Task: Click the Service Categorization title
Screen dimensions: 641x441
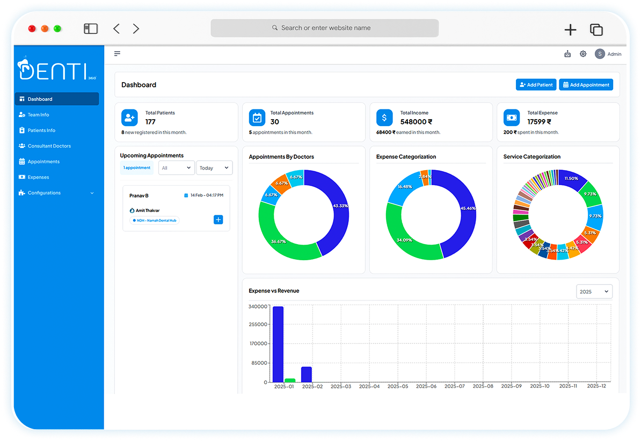Action: tap(532, 157)
